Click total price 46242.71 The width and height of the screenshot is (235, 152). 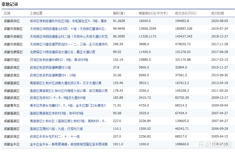coord(182,129)
